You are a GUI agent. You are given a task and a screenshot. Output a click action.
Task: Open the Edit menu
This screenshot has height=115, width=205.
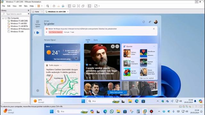tap(9, 6)
